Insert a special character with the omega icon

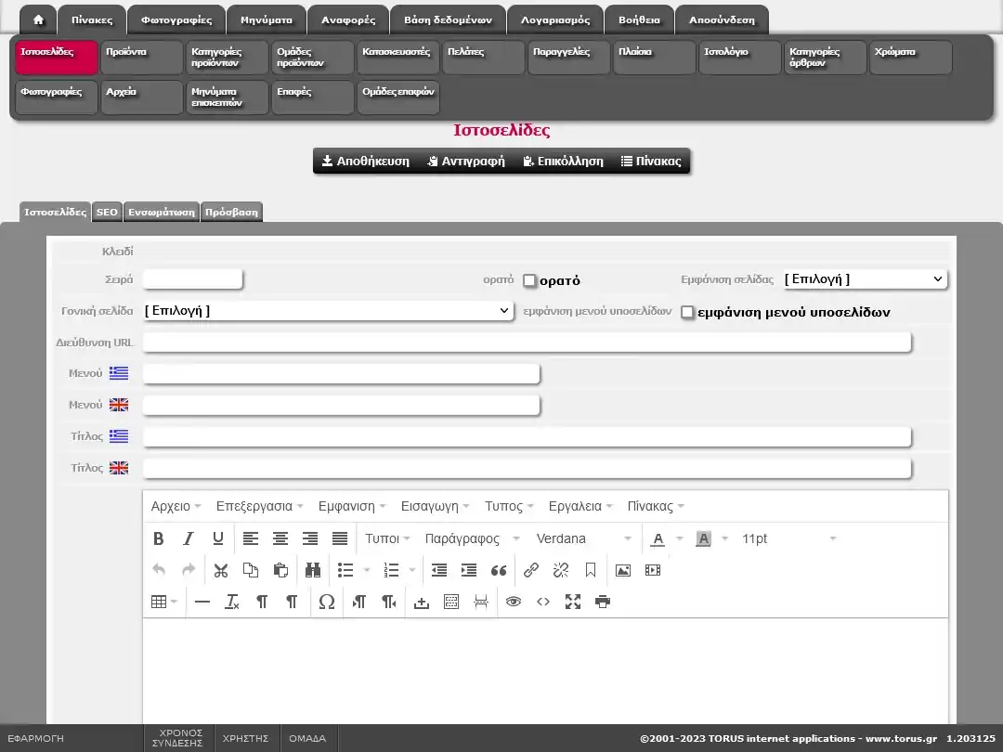pos(326,602)
